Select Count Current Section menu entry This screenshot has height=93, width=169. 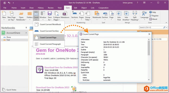point(49,31)
